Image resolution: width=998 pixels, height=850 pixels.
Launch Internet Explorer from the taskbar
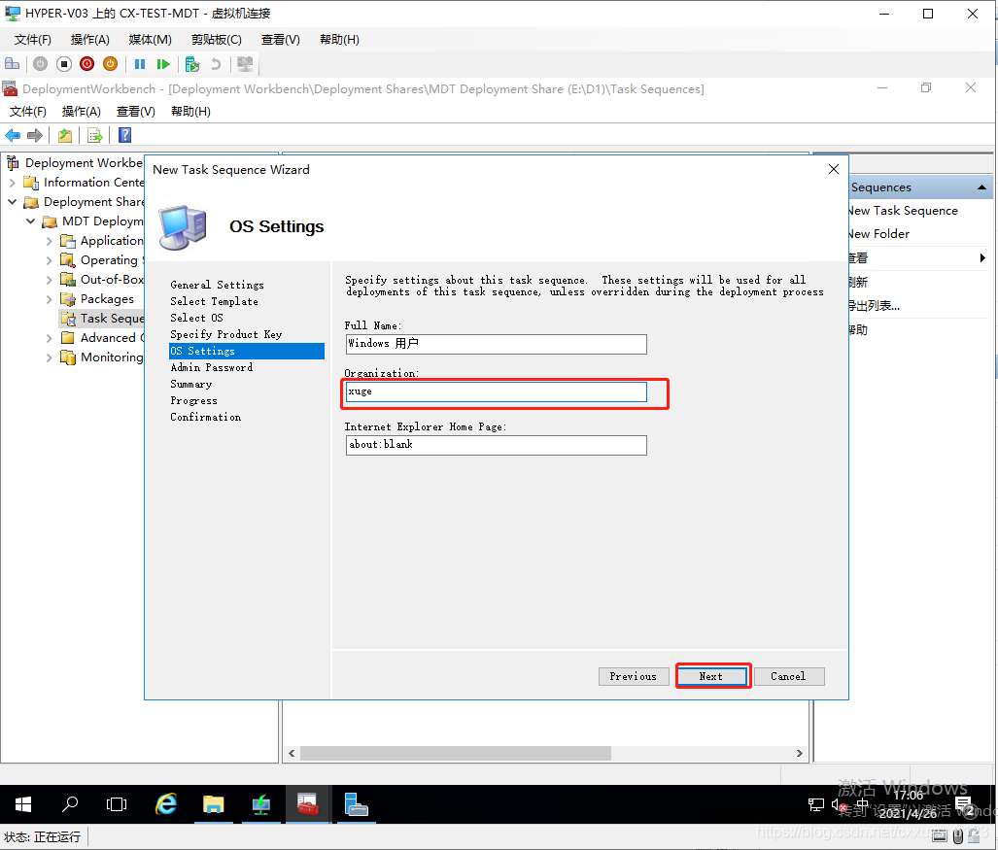[x=166, y=804]
